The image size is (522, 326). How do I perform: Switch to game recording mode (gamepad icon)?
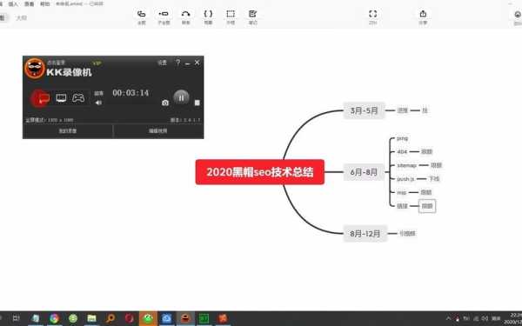coord(78,97)
